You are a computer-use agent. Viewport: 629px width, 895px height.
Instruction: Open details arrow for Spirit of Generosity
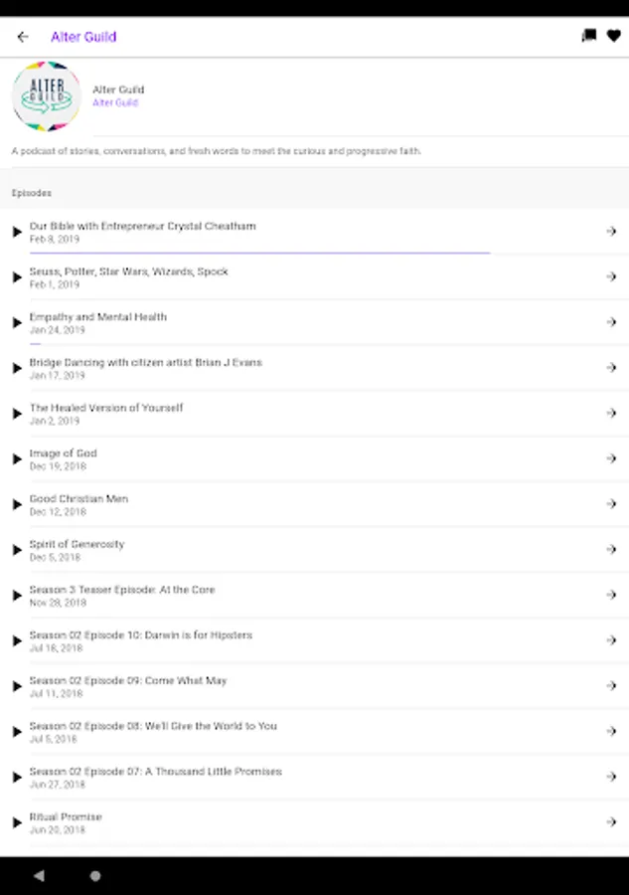click(x=611, y=550)
